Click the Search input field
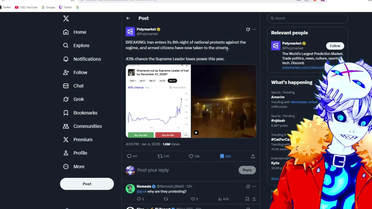372x209 pixels. [307, 18]
